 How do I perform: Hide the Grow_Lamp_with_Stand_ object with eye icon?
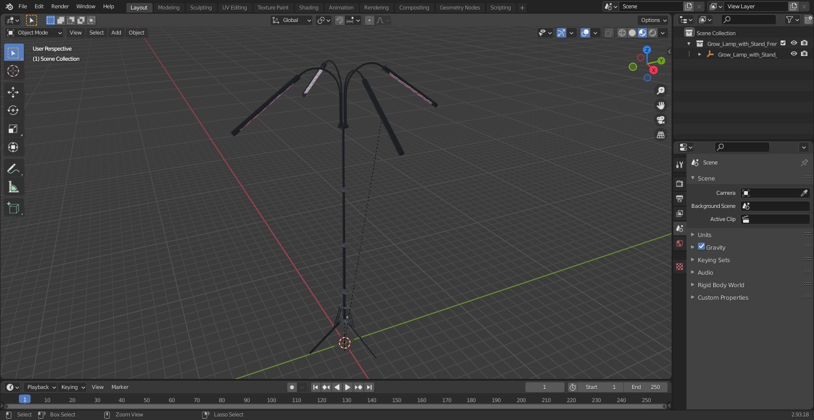[794, 54]
